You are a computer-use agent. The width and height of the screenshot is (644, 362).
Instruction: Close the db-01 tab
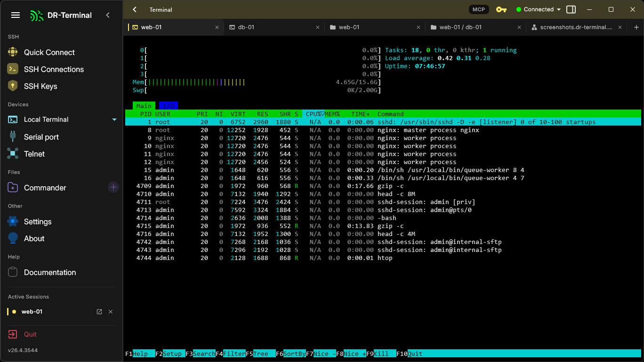click(x=318, y=27)
